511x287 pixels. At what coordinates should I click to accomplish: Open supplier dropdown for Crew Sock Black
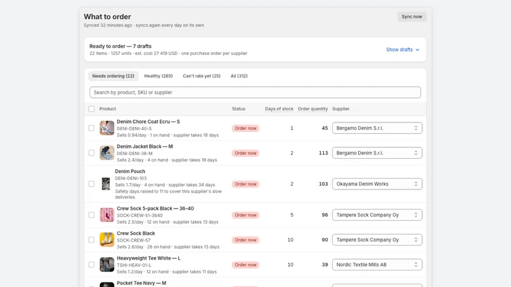tap(377, 240)
